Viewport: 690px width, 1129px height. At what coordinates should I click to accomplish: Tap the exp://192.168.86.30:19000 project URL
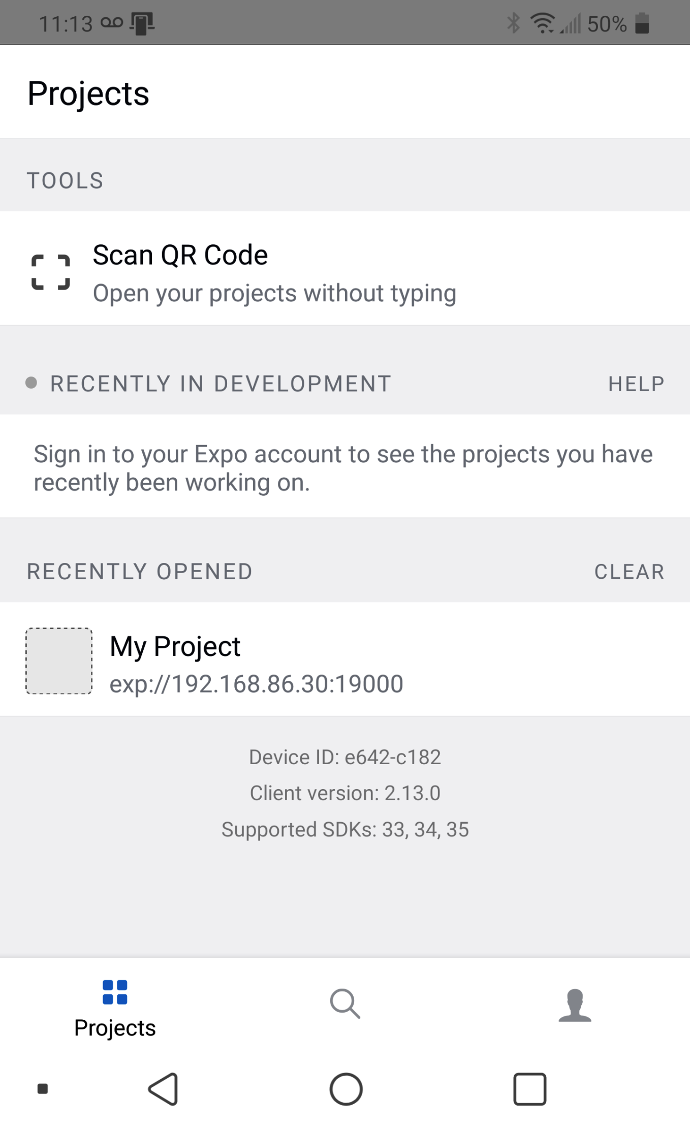point(256,684)
